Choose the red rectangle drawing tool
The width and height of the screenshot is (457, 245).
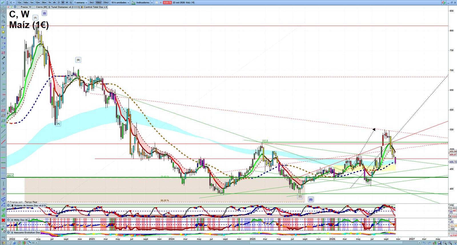click(x=3, y=53)
